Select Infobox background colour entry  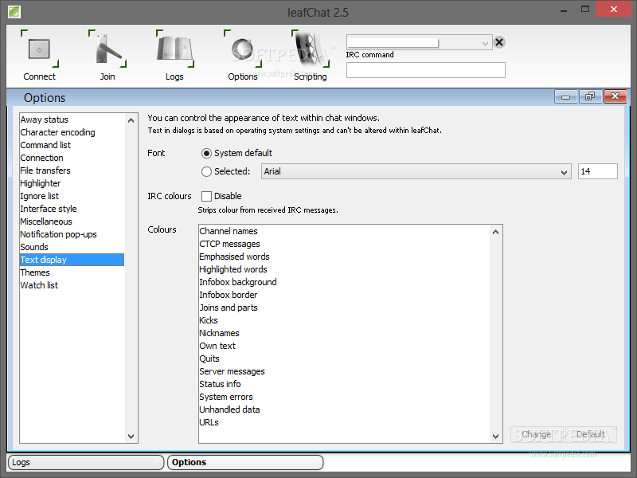pyautogui.click(x=344, y=282)
